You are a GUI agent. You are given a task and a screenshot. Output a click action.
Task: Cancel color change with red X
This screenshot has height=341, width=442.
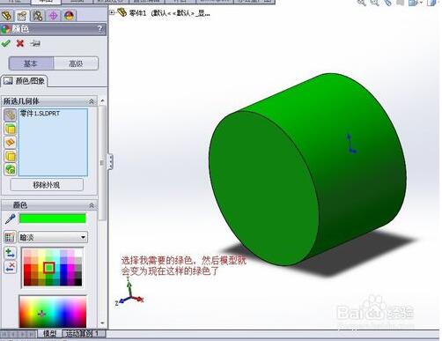coord(20,43)
